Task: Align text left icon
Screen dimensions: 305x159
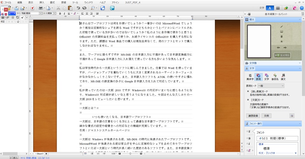Action: pos(82,13)
